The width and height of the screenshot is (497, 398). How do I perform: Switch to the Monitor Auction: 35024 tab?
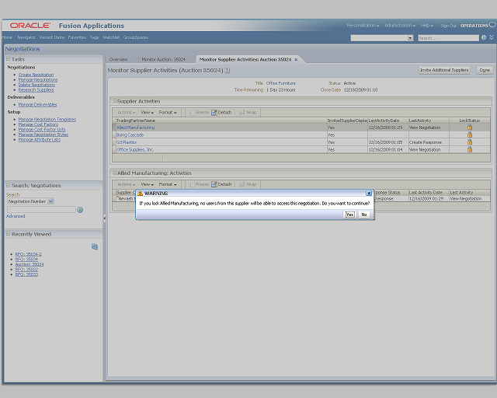[x=163, y=59]
